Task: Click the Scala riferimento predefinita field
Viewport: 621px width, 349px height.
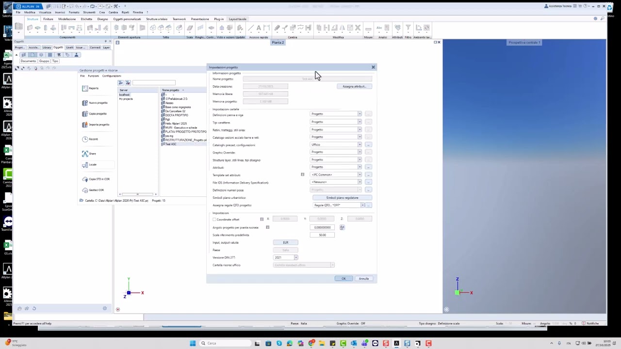Action: point(323,235)
